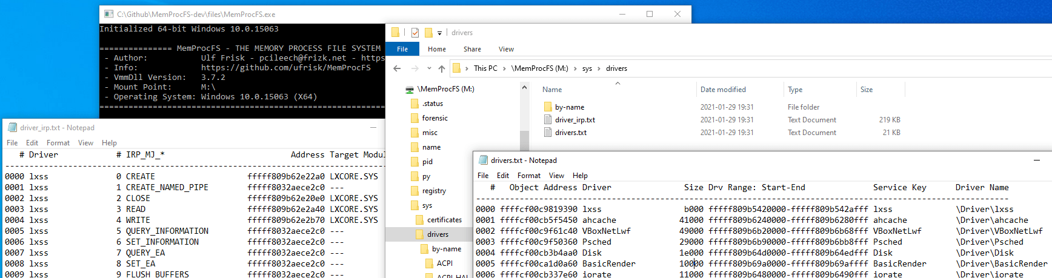Select the registry folder in navigation tree
Image resolution: width=1052 pixels, height=278 pixels.
(x=434, y=191)
